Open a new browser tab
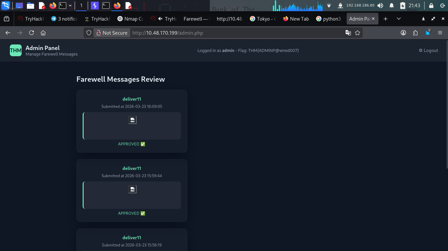448x251 pixels. (386, 19)
